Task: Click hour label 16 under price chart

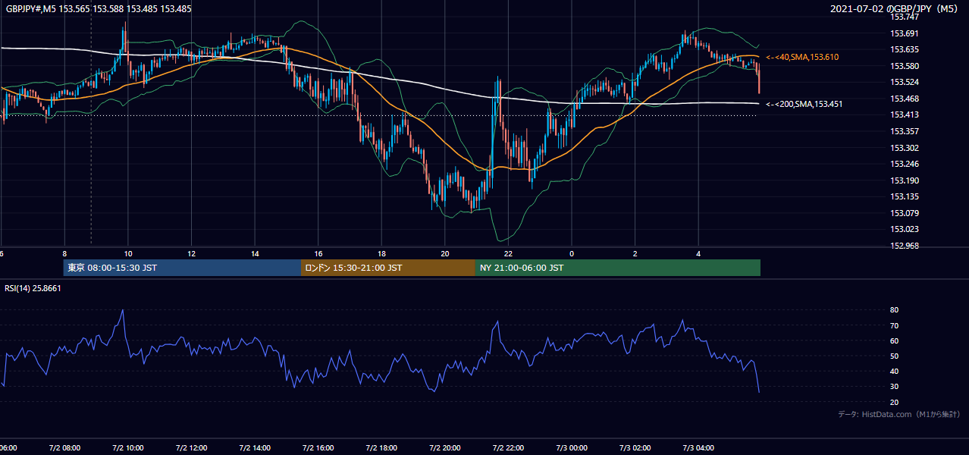Action: point(318,254)
